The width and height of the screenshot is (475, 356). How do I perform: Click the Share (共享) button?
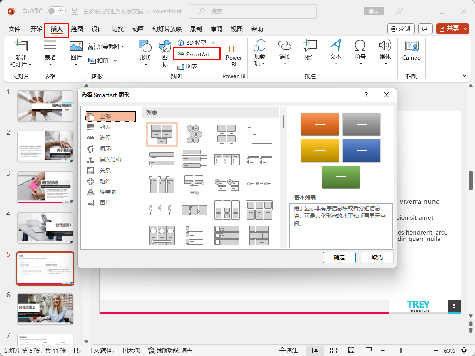449,28
